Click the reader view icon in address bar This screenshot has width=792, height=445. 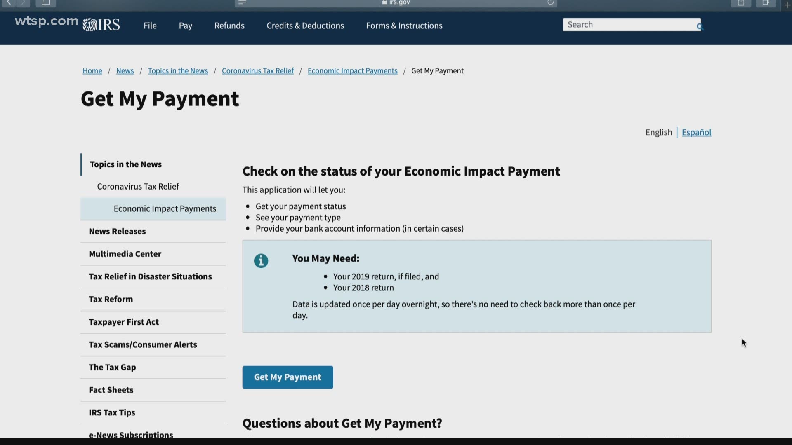pyautogui.click(x=242, y=2)
